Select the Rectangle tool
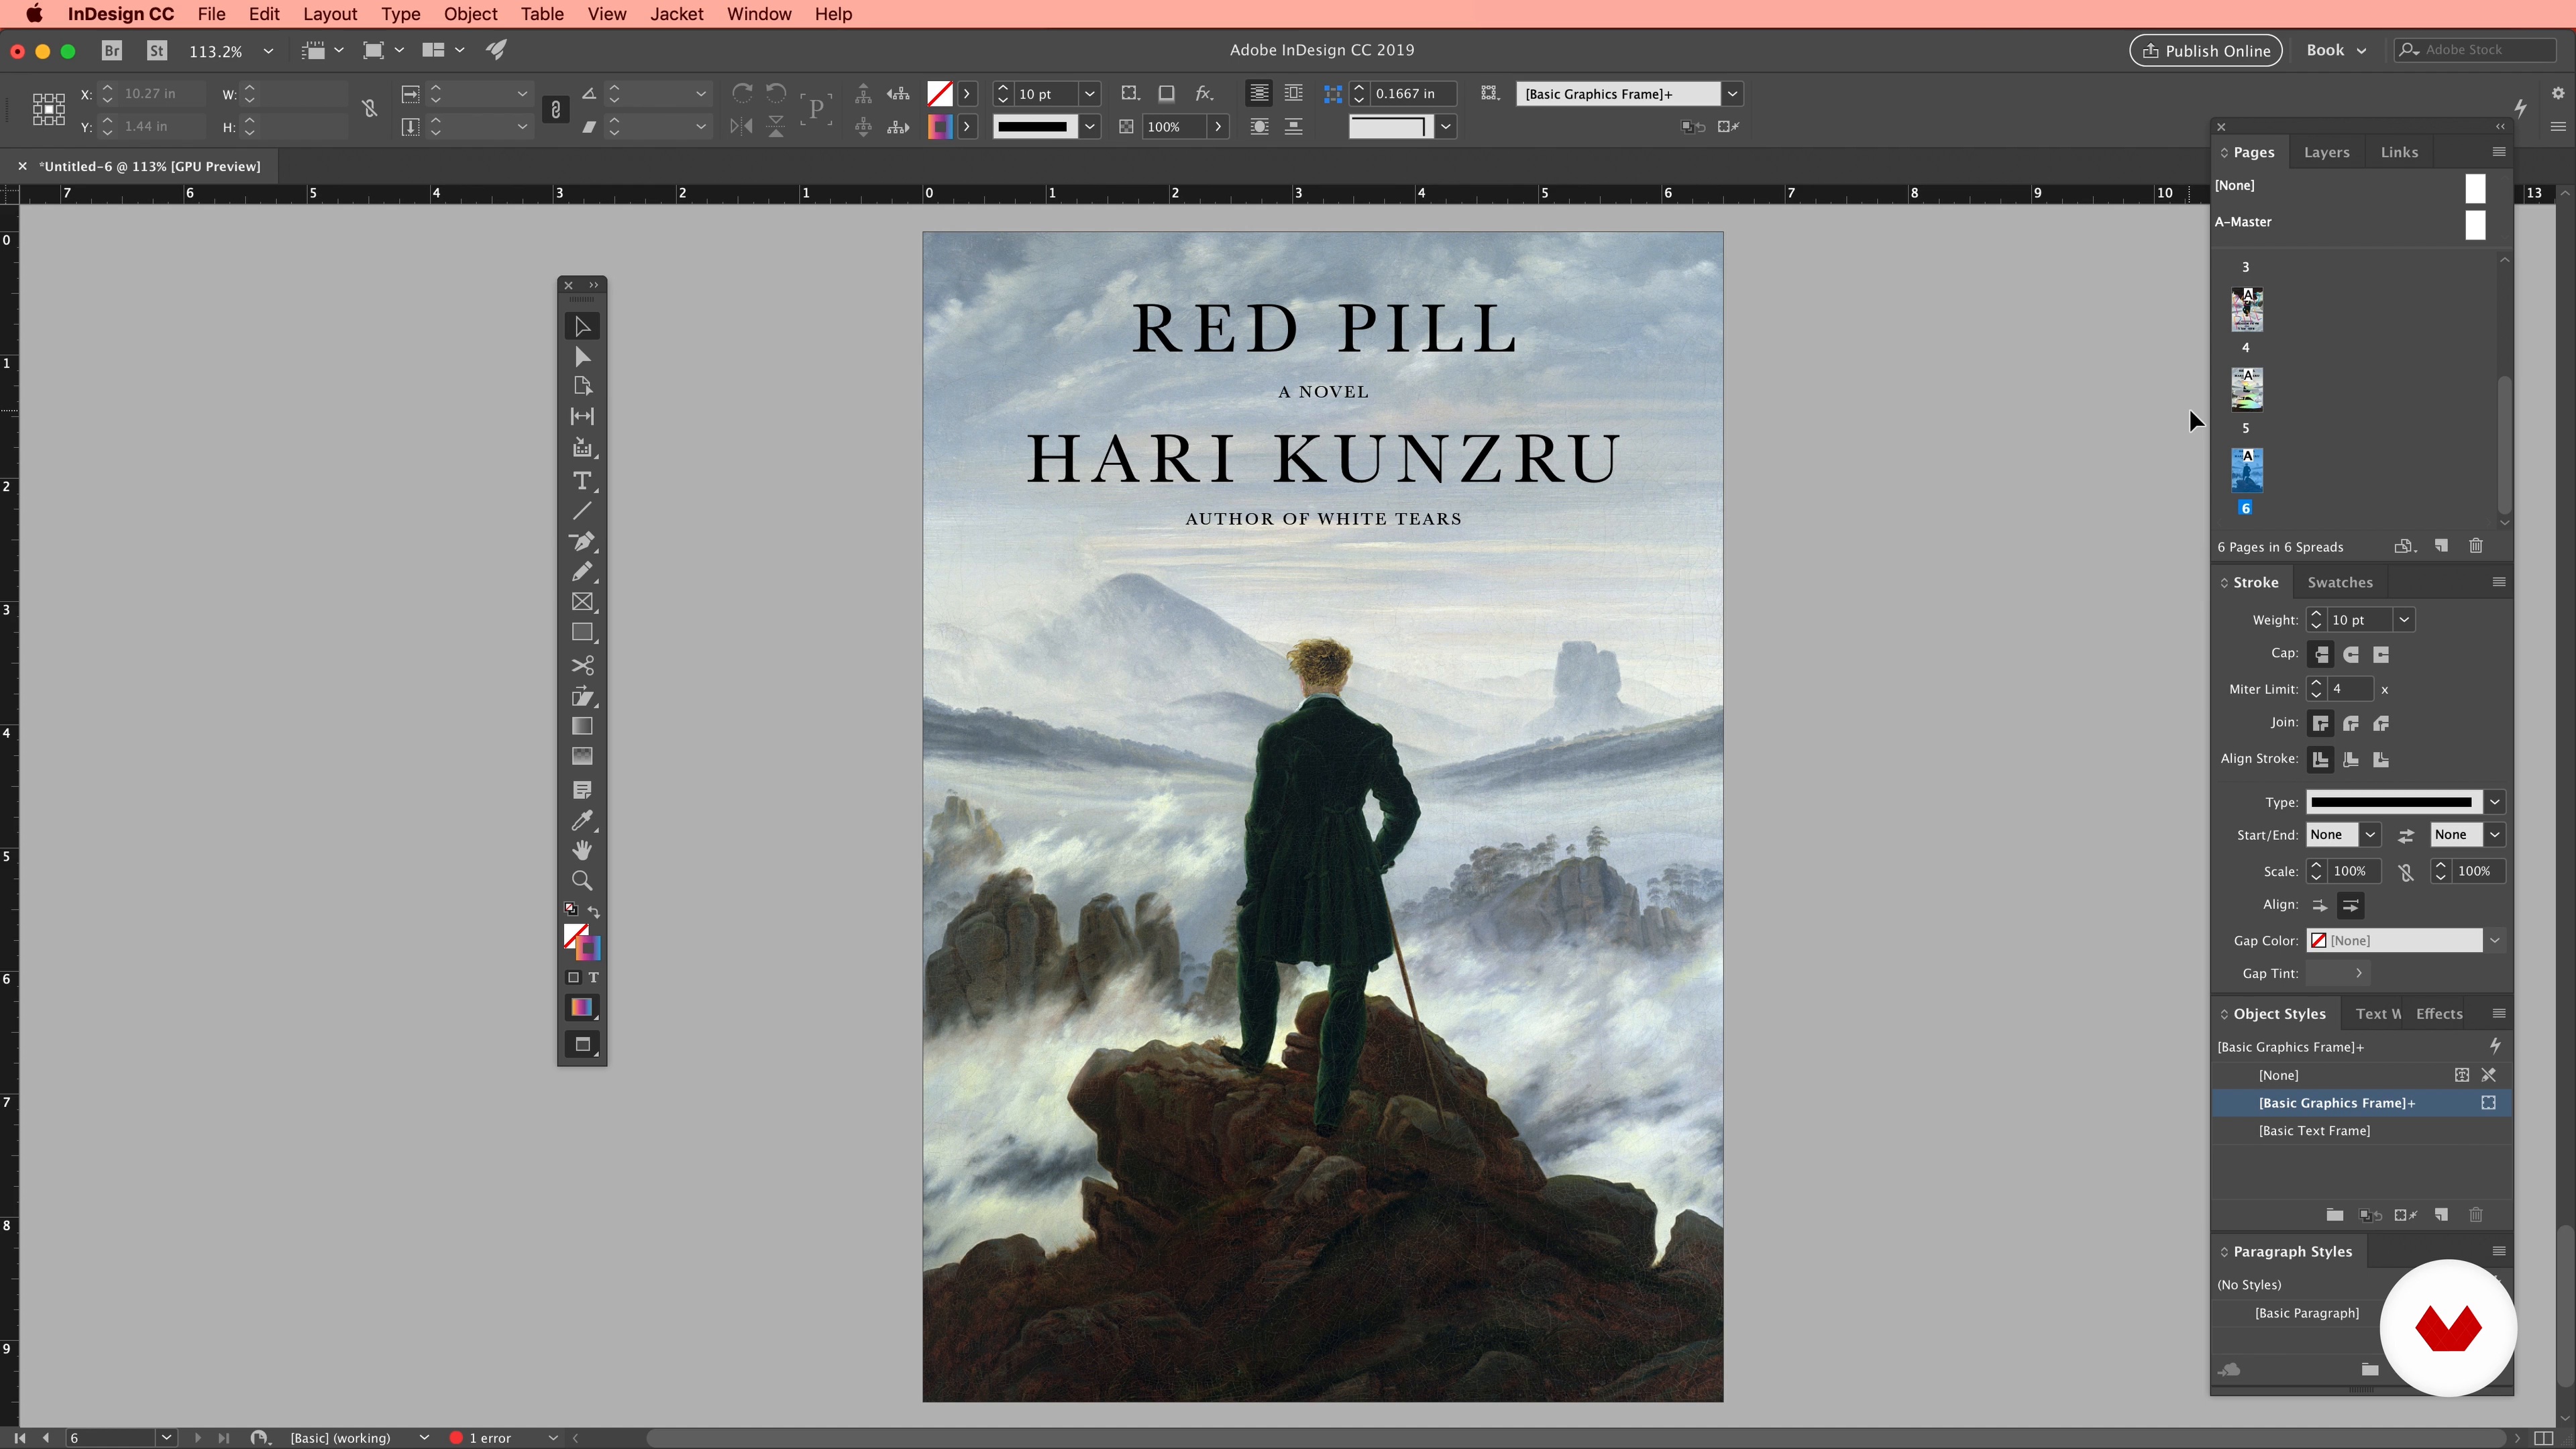The width and height of the screenshot is (2576, 1449). pyautogui.click(x=582, y=633)
